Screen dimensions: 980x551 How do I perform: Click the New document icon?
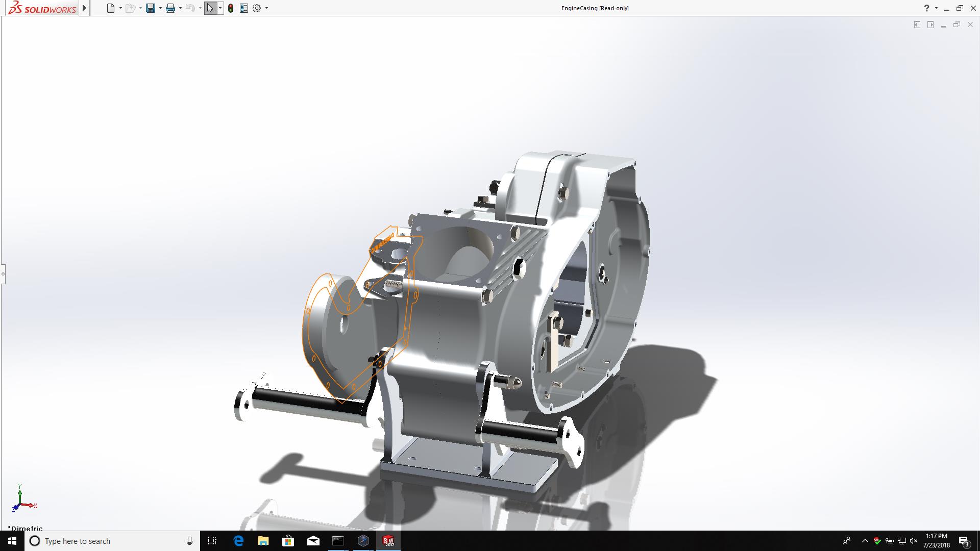[x=110, y=8]
